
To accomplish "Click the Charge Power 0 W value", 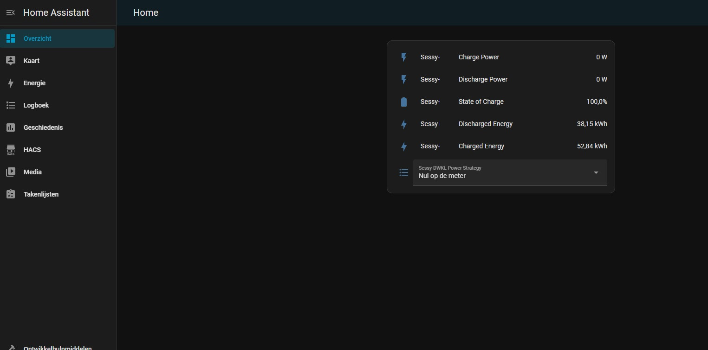I will tap(602, 57).
